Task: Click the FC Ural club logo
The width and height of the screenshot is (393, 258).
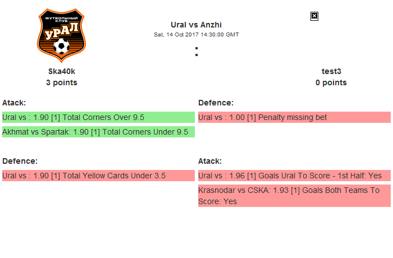Action: [x=62, y=34]
